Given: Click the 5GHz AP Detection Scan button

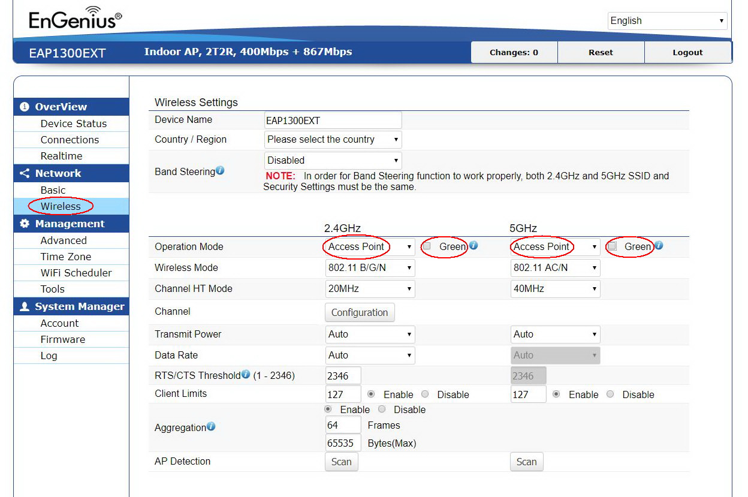Looking at the screenshot, I should [527, 462].
